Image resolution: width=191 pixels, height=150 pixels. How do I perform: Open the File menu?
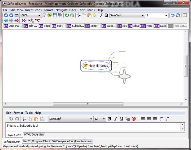click(5, 10)
